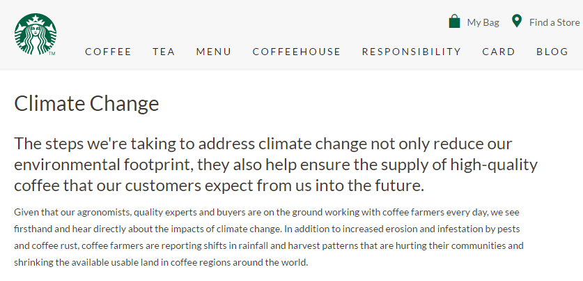Click the Starbucks siren logo

coord(36,34)
